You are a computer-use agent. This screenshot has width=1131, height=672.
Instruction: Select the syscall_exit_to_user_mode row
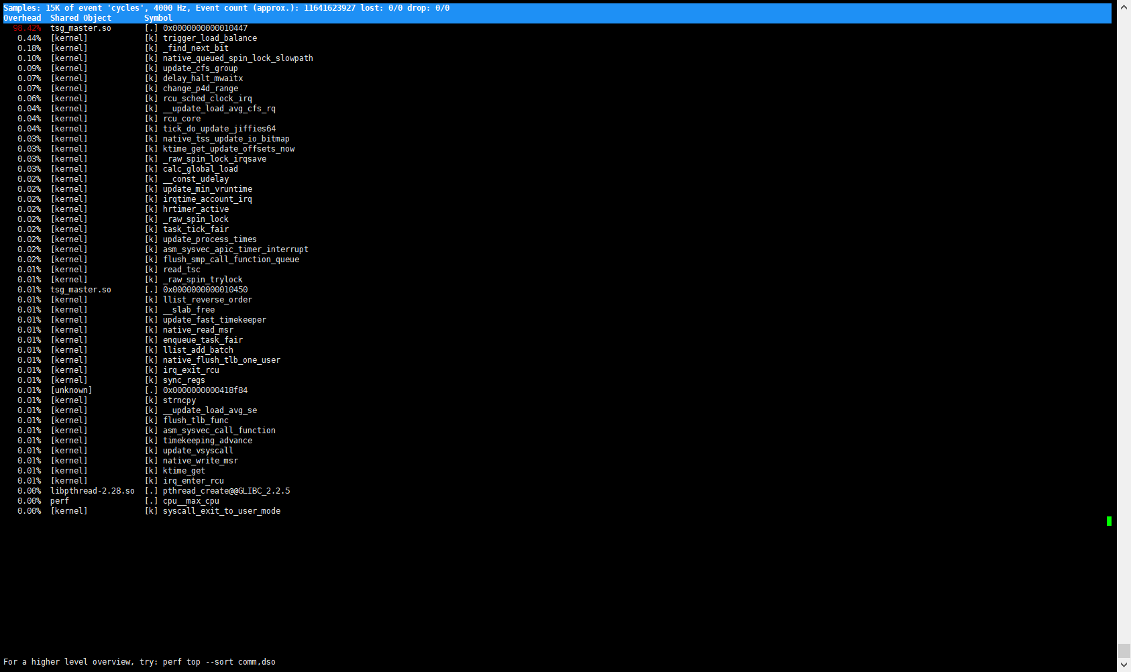[221, 511]
